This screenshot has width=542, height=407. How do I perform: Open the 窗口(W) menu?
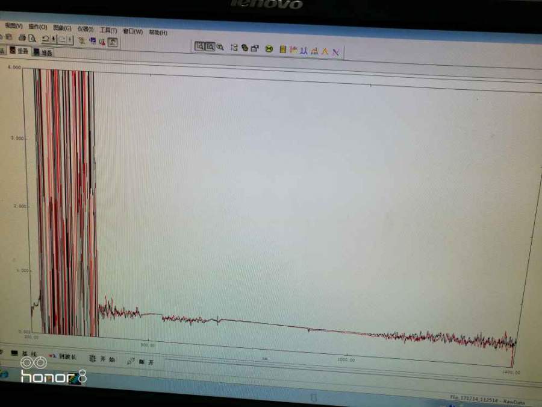(132, 31)
